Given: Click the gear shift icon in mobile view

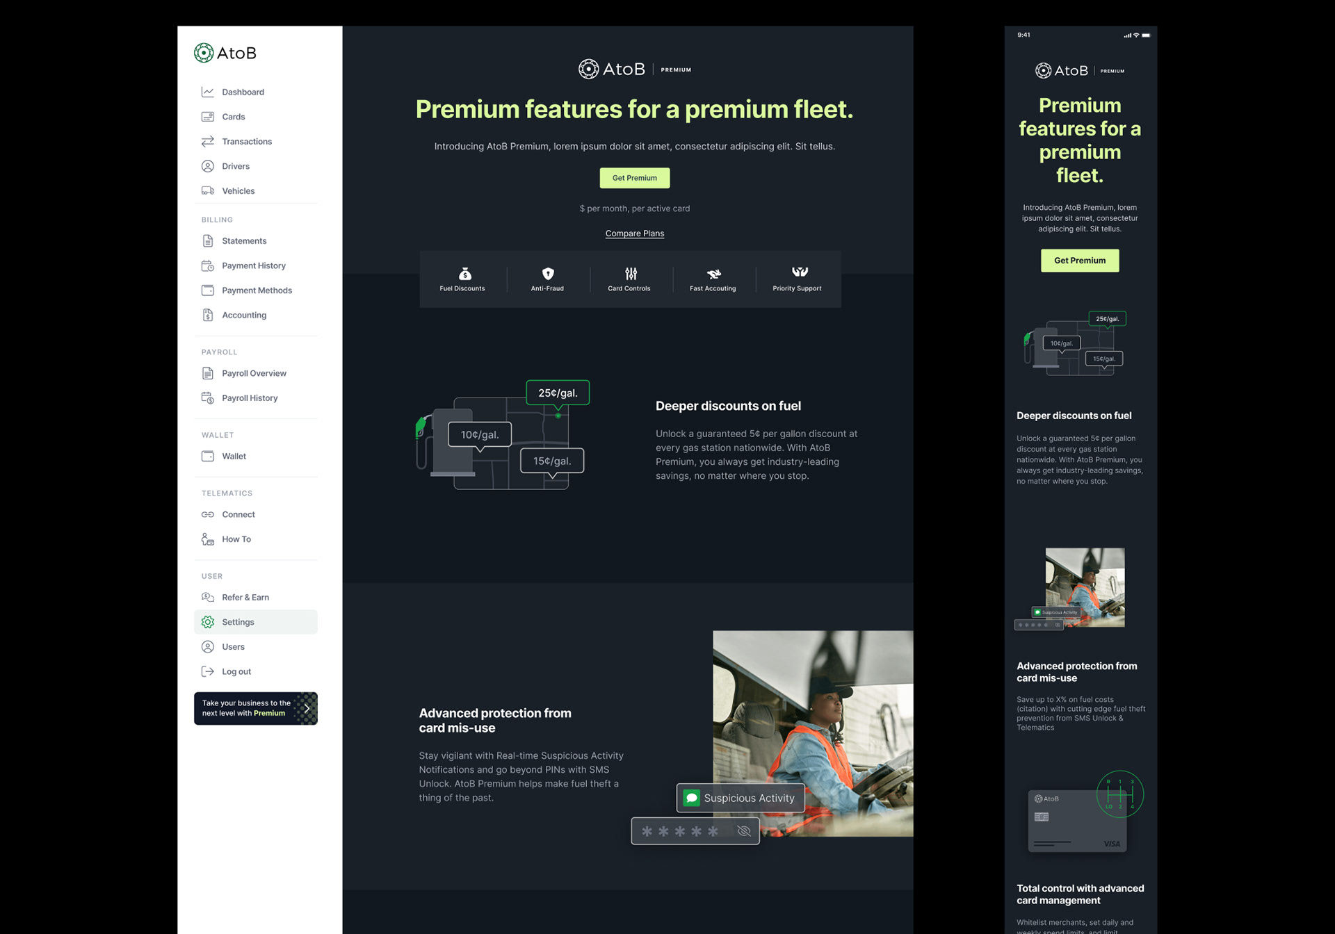Looking at the screenshot, I should pos(1120,794).
